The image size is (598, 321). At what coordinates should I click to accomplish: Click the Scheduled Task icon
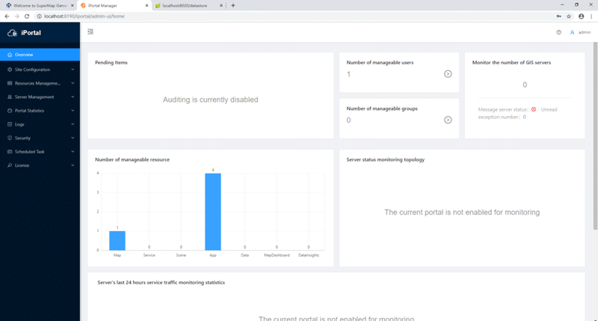pos(10,152)
